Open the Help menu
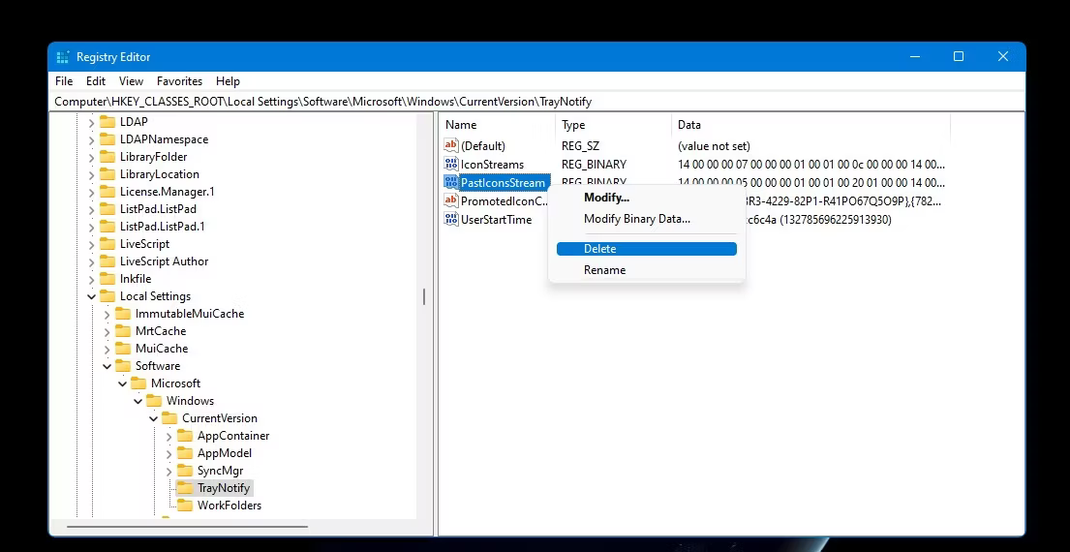This screenshot has height=552, width=1070. (x=228, y=81)
